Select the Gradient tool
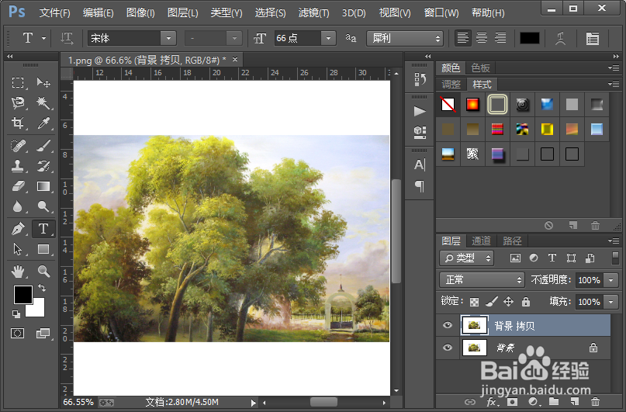626x412 pixels. point(43,186)
